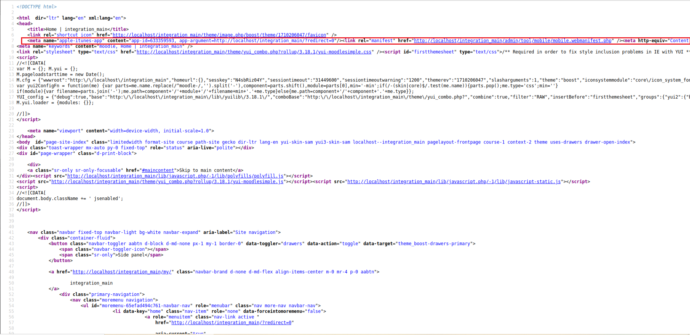The image size is (690, 335).
Task: Click the closing </head> tag
Action: click(x=26, y=137)
